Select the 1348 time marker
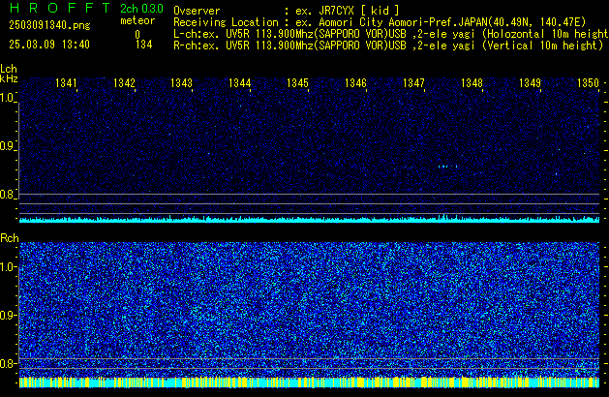This screenshot has height=397, width=609. point(472,83)
